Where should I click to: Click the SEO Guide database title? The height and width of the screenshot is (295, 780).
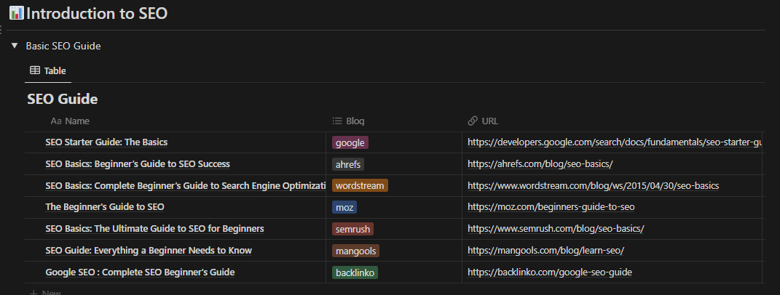point(63,99)
